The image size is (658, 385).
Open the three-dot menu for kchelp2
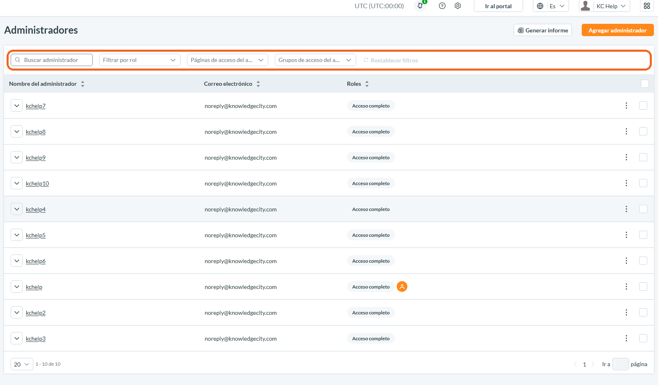[626, 312]
